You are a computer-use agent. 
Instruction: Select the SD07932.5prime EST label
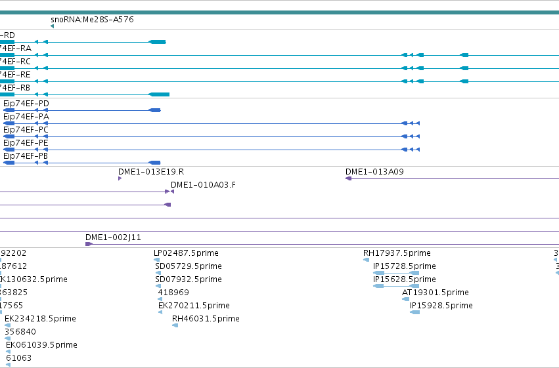click(189, 279)
